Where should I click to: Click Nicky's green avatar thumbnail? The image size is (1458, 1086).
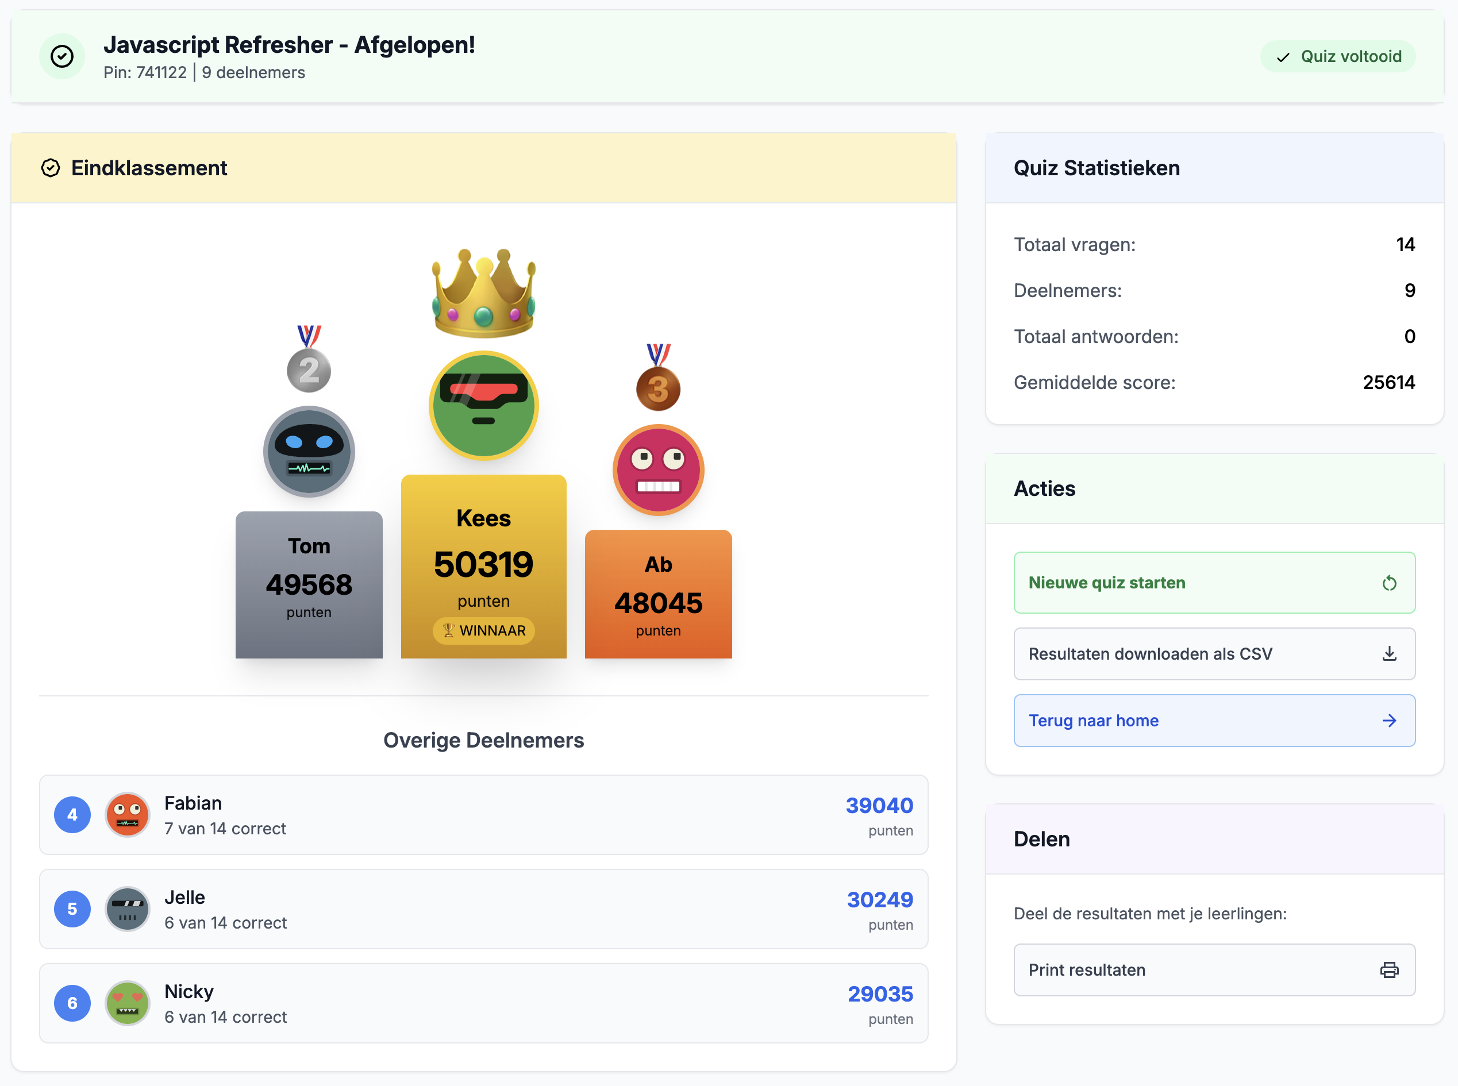pyautogui.click(x=128, y=1003)
